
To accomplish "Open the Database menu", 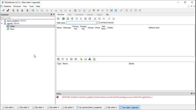I will [7, 6].
